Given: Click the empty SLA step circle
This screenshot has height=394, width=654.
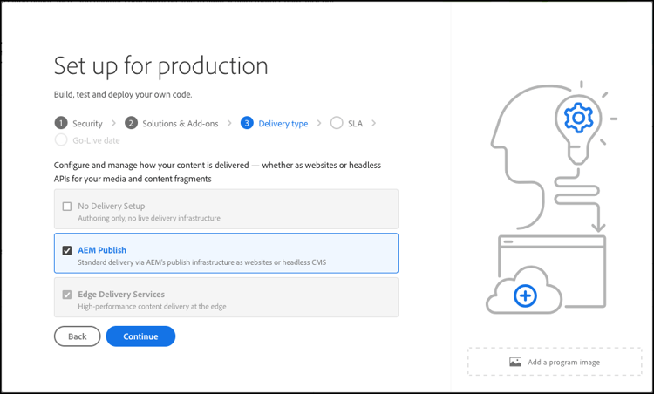Looking at the screenshot, I should click(x=337, y=124).
